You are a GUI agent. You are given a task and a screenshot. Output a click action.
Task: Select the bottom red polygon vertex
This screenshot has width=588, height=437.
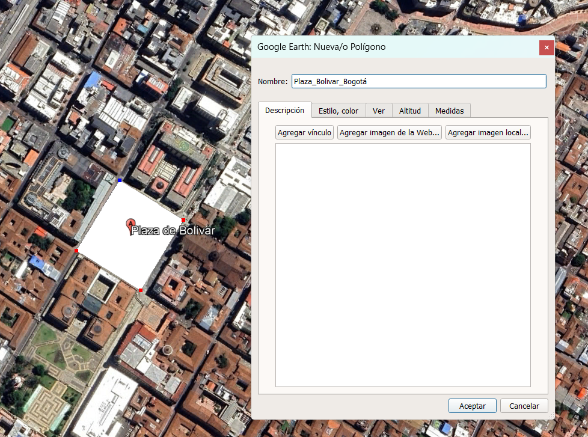click(141, 290)
